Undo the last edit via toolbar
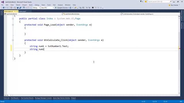The width and height of the screenshot is (184, 103). point(24,8)
